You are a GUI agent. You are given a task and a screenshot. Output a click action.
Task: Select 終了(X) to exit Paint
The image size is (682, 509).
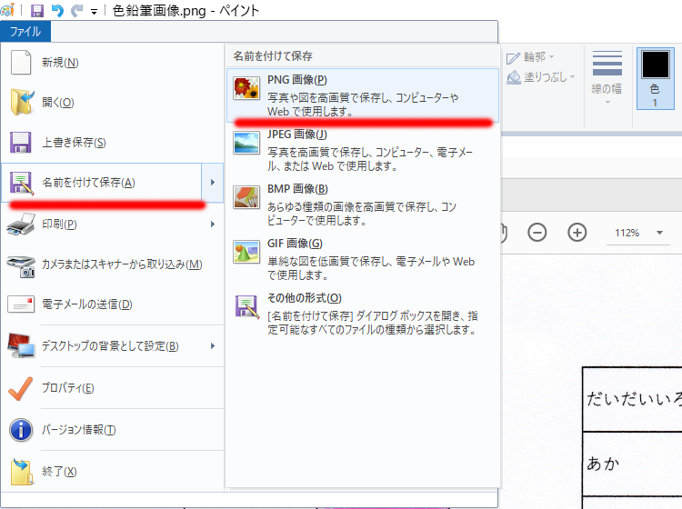(112, 471)
